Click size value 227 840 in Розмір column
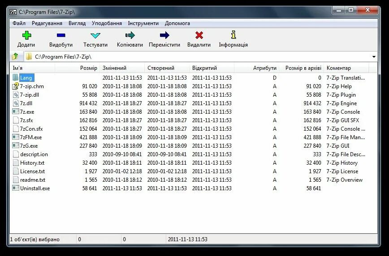Screen dimensions: 389x256 [x=88, y=146]
